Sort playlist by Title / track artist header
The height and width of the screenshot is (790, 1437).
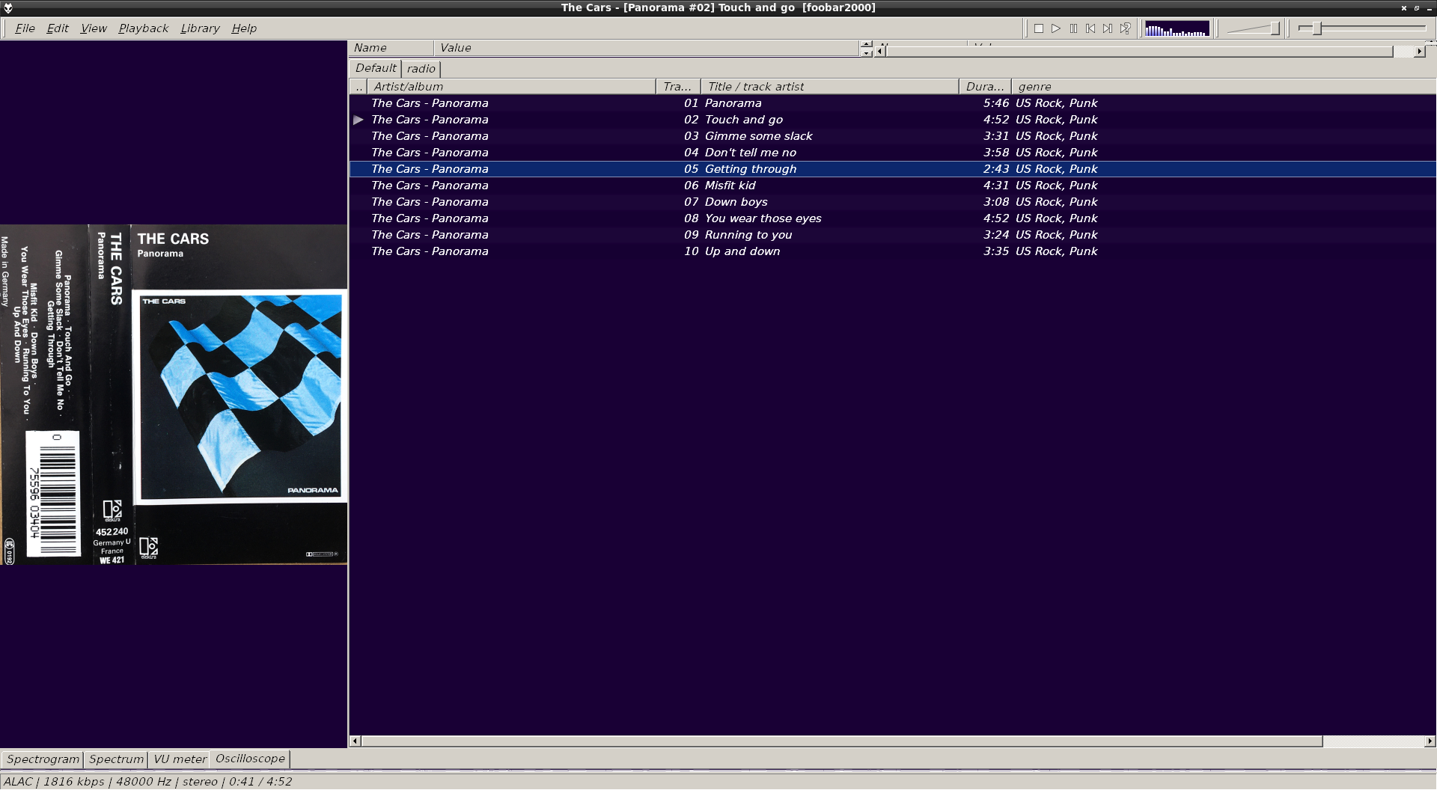tap(830, 87)
